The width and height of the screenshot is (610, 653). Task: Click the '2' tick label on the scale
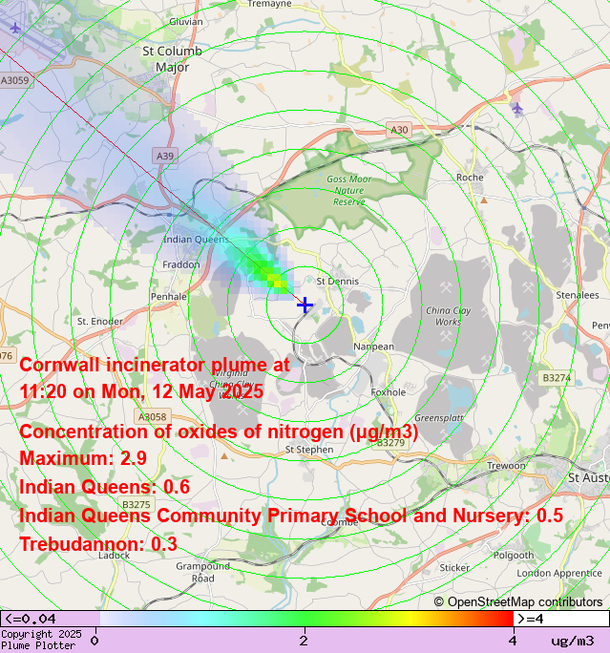tap(304, 641)
